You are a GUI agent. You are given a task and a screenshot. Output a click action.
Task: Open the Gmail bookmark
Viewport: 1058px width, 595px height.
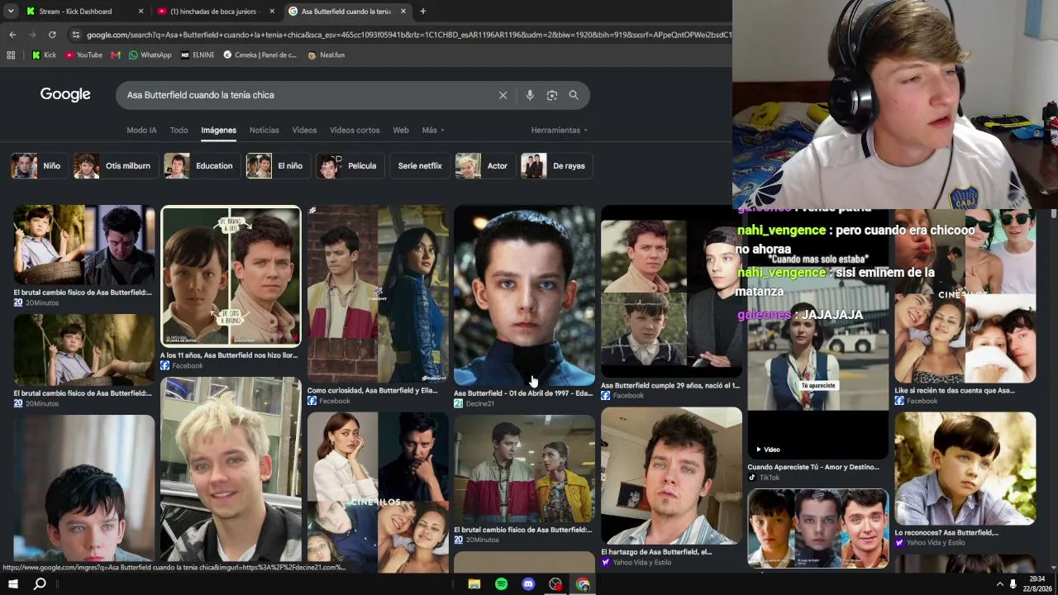click(116, 55)
